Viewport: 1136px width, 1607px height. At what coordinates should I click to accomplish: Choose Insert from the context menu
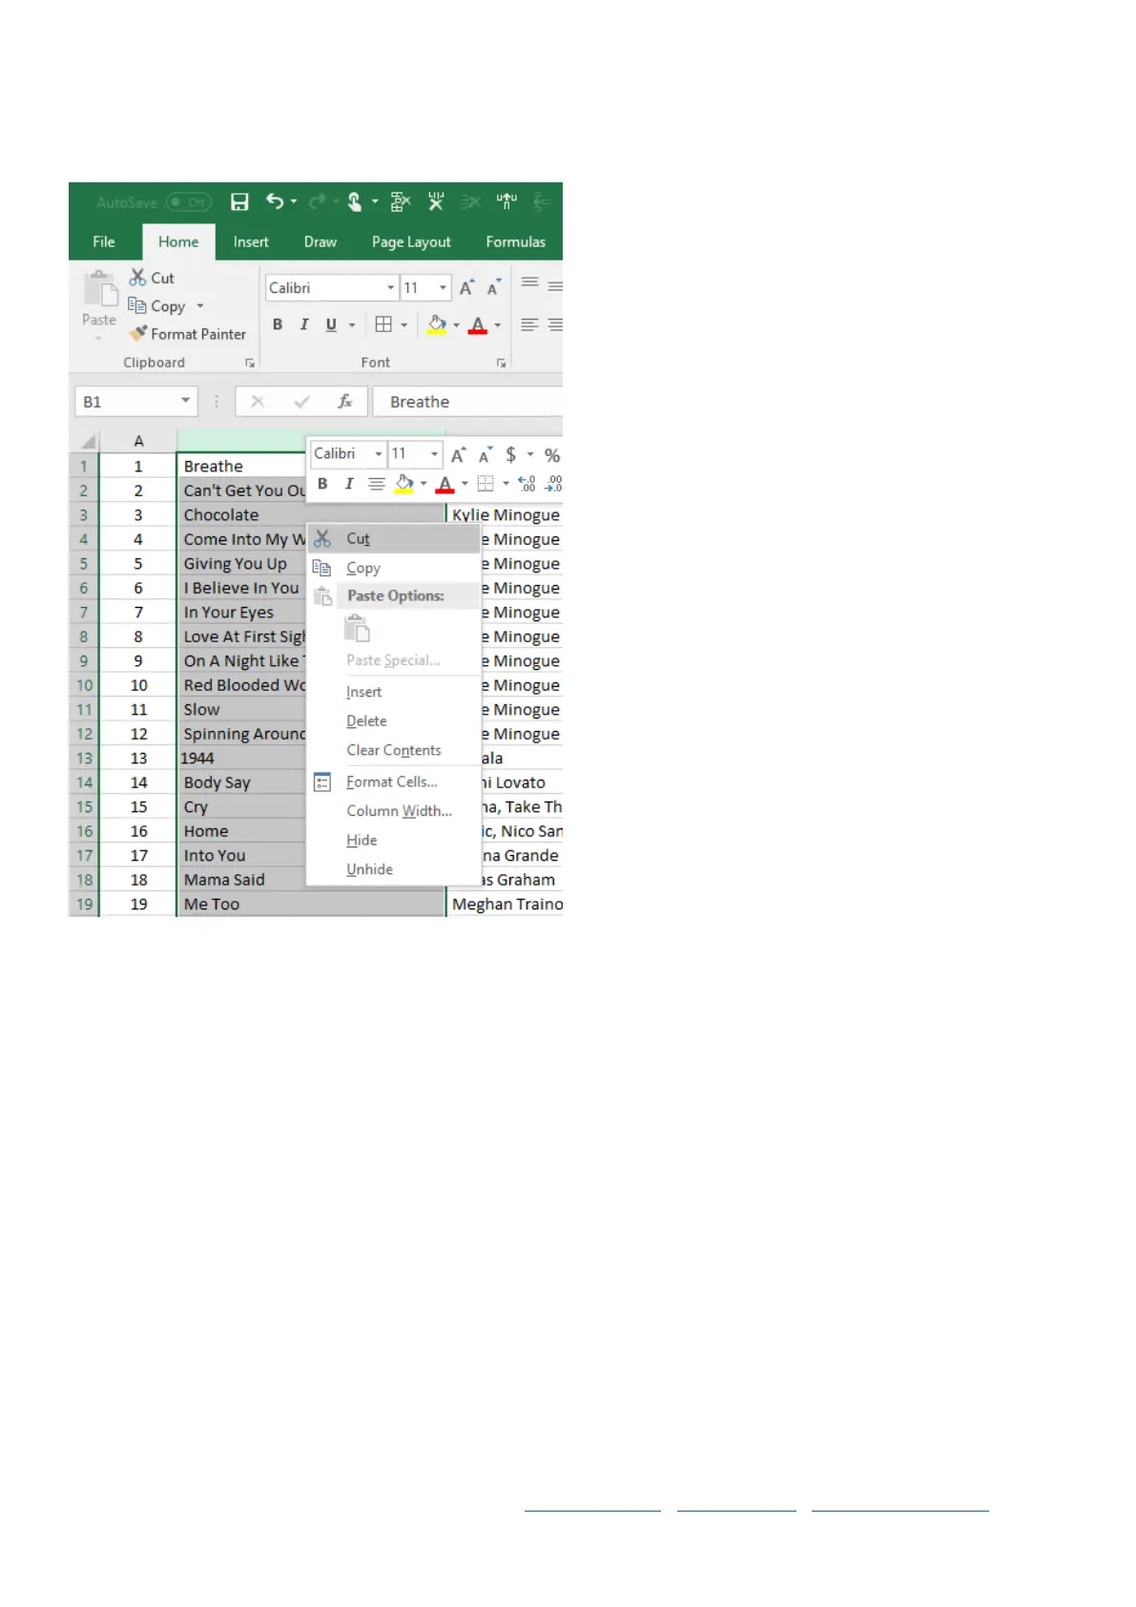pyautogui.click(x=395, y=692)
